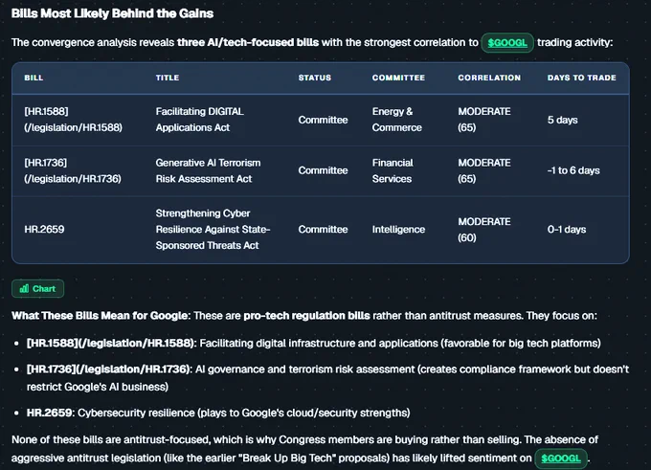Click the '5 days' cell
This screenshot has width=651, height=470.
[x=563, y=120]
